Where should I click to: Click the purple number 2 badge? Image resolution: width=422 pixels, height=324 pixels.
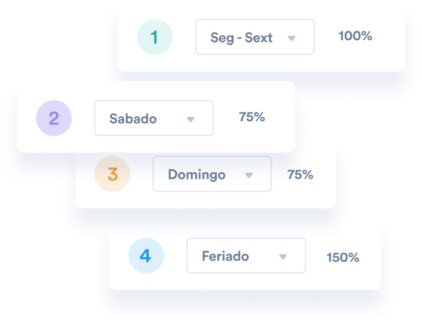[53, 118]
